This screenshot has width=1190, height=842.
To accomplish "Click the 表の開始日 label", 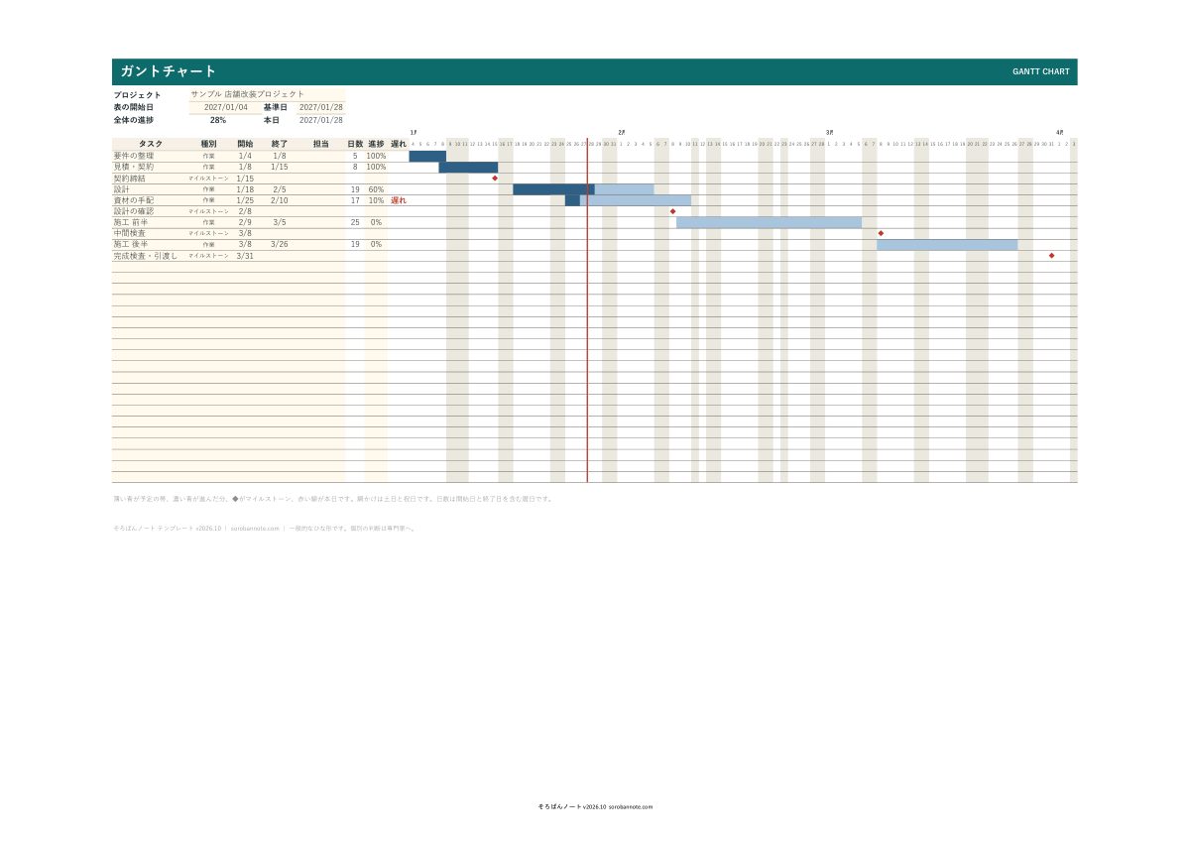I will 134,107.
